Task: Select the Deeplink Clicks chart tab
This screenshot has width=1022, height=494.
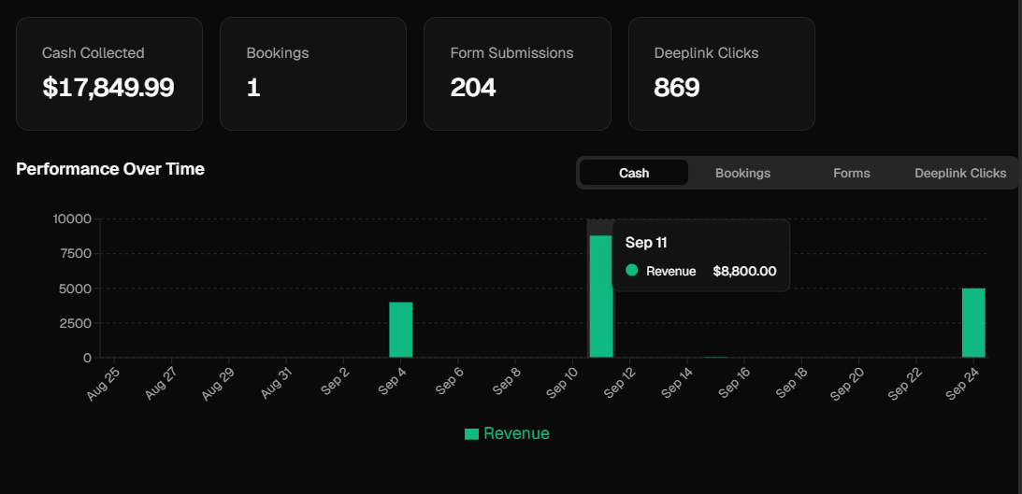Action: [x=960, y=173]
